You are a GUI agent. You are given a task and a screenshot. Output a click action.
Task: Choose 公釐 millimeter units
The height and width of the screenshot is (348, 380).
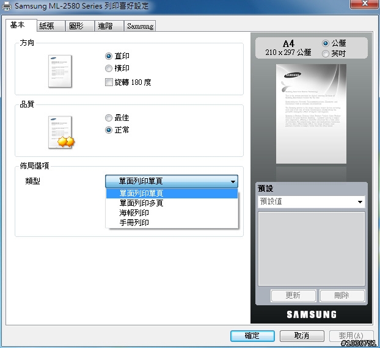(326, 43)
